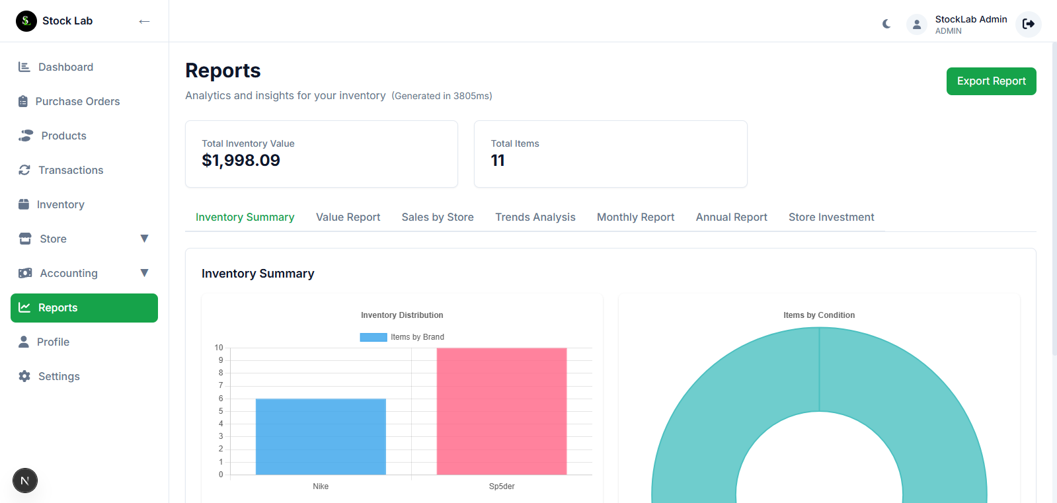The width and height of the screenshot is (1057, 503).
Task: Click the Stock Lab logo icon
Action: point(26,21)
